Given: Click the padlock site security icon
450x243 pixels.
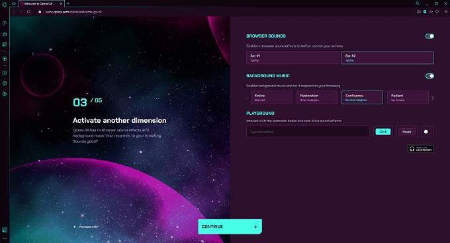Looking at the screenshot, I should 40,12.
